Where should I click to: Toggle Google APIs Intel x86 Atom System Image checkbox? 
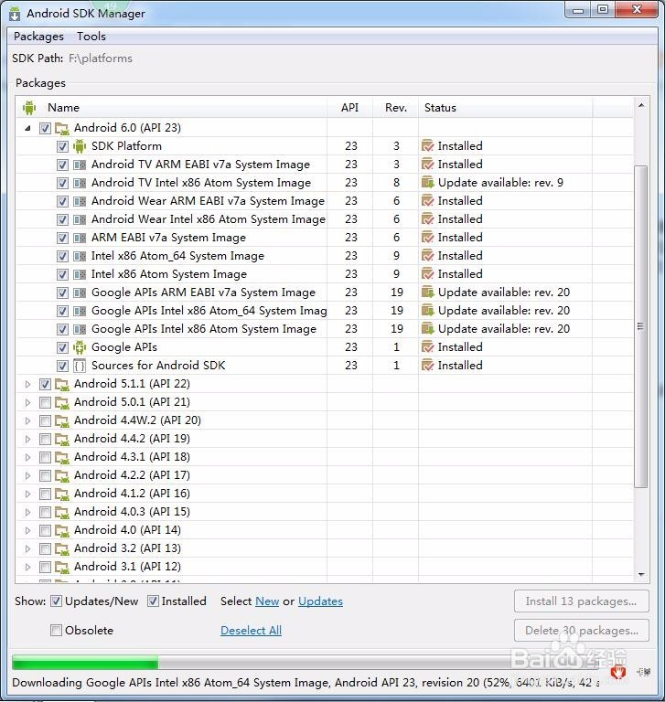pos(62,329)
